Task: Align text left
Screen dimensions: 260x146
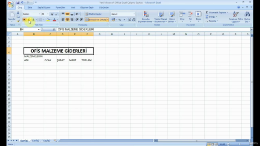Action: click(x=63, y=20)
